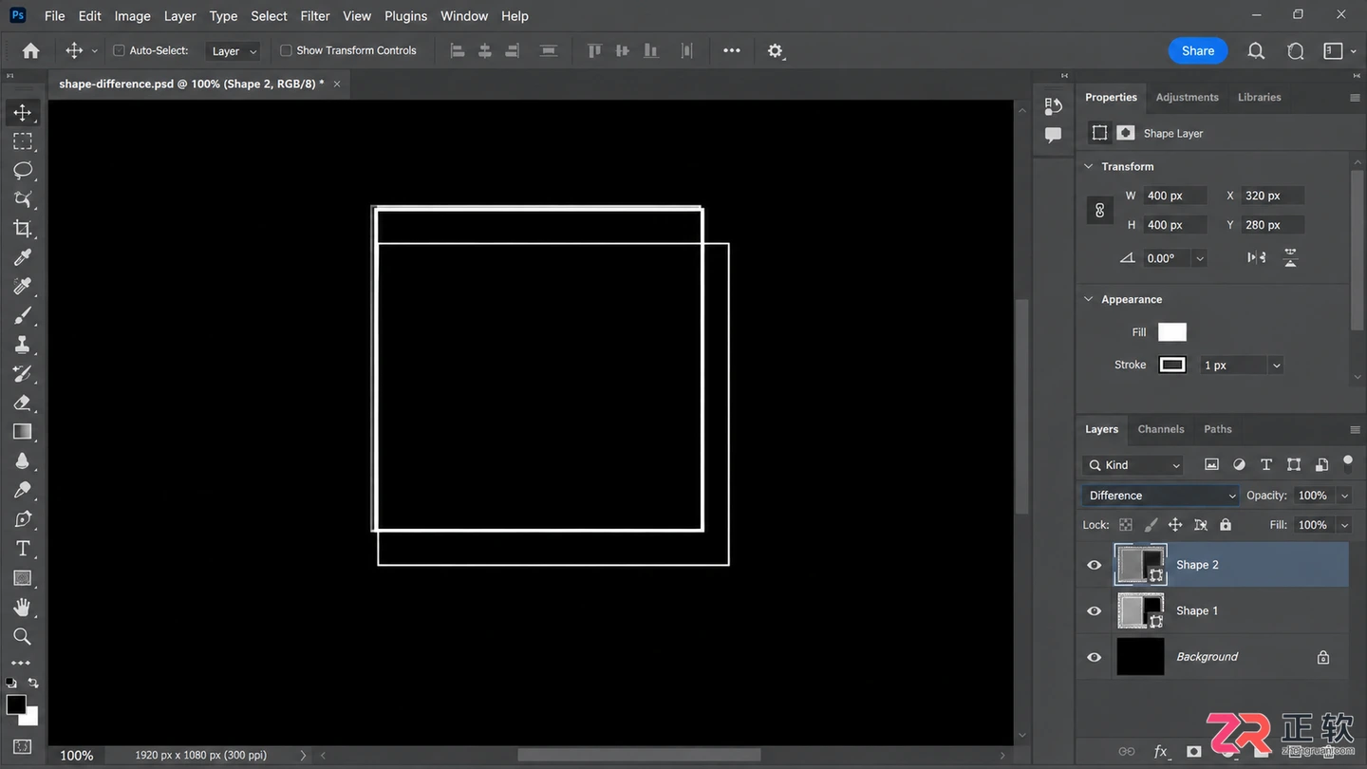Choose the Horizontal Type tool

click(x=23, y=549)
